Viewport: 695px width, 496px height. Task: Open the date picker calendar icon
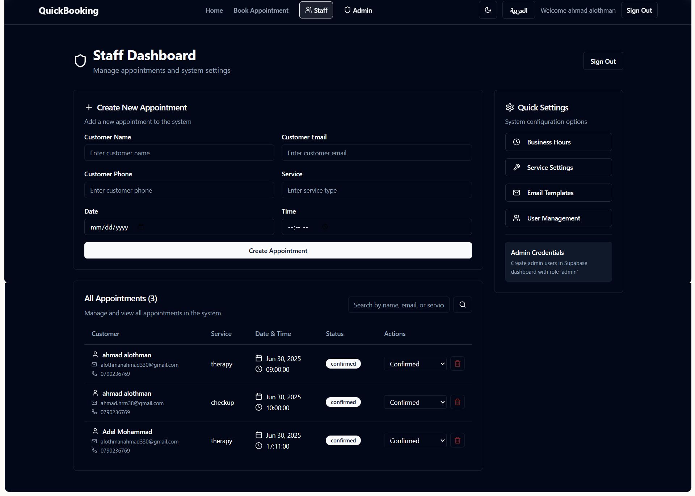click(141, 227)
